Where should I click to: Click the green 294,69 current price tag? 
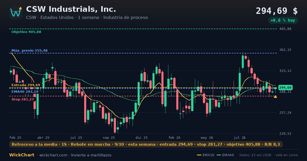(285, 88)
